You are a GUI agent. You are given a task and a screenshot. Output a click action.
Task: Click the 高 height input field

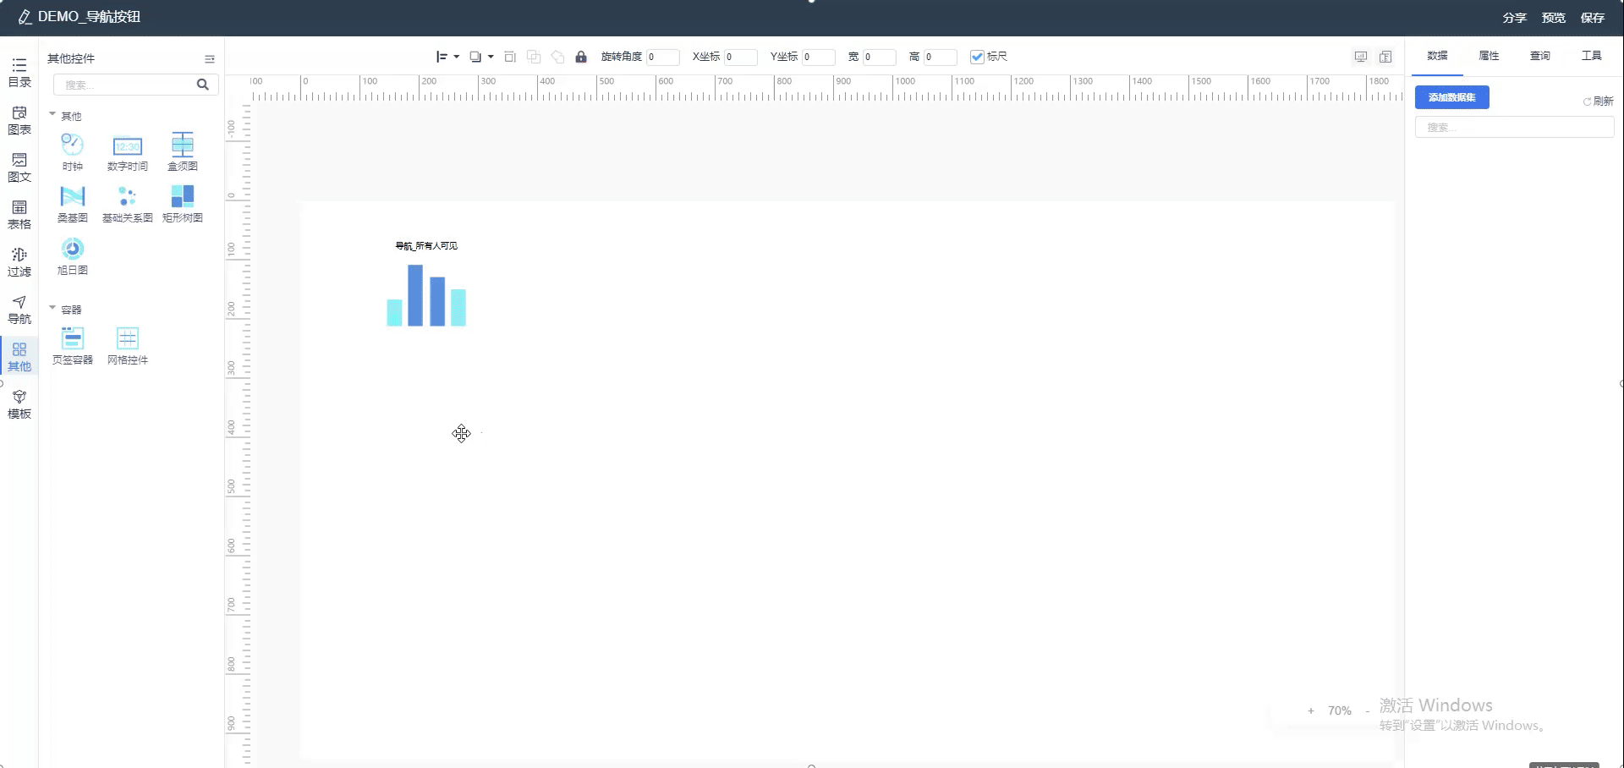(x=940, y=57)
